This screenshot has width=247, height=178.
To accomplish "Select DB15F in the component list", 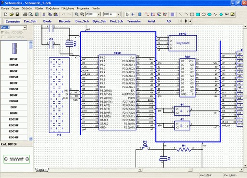I will (14, 59).
